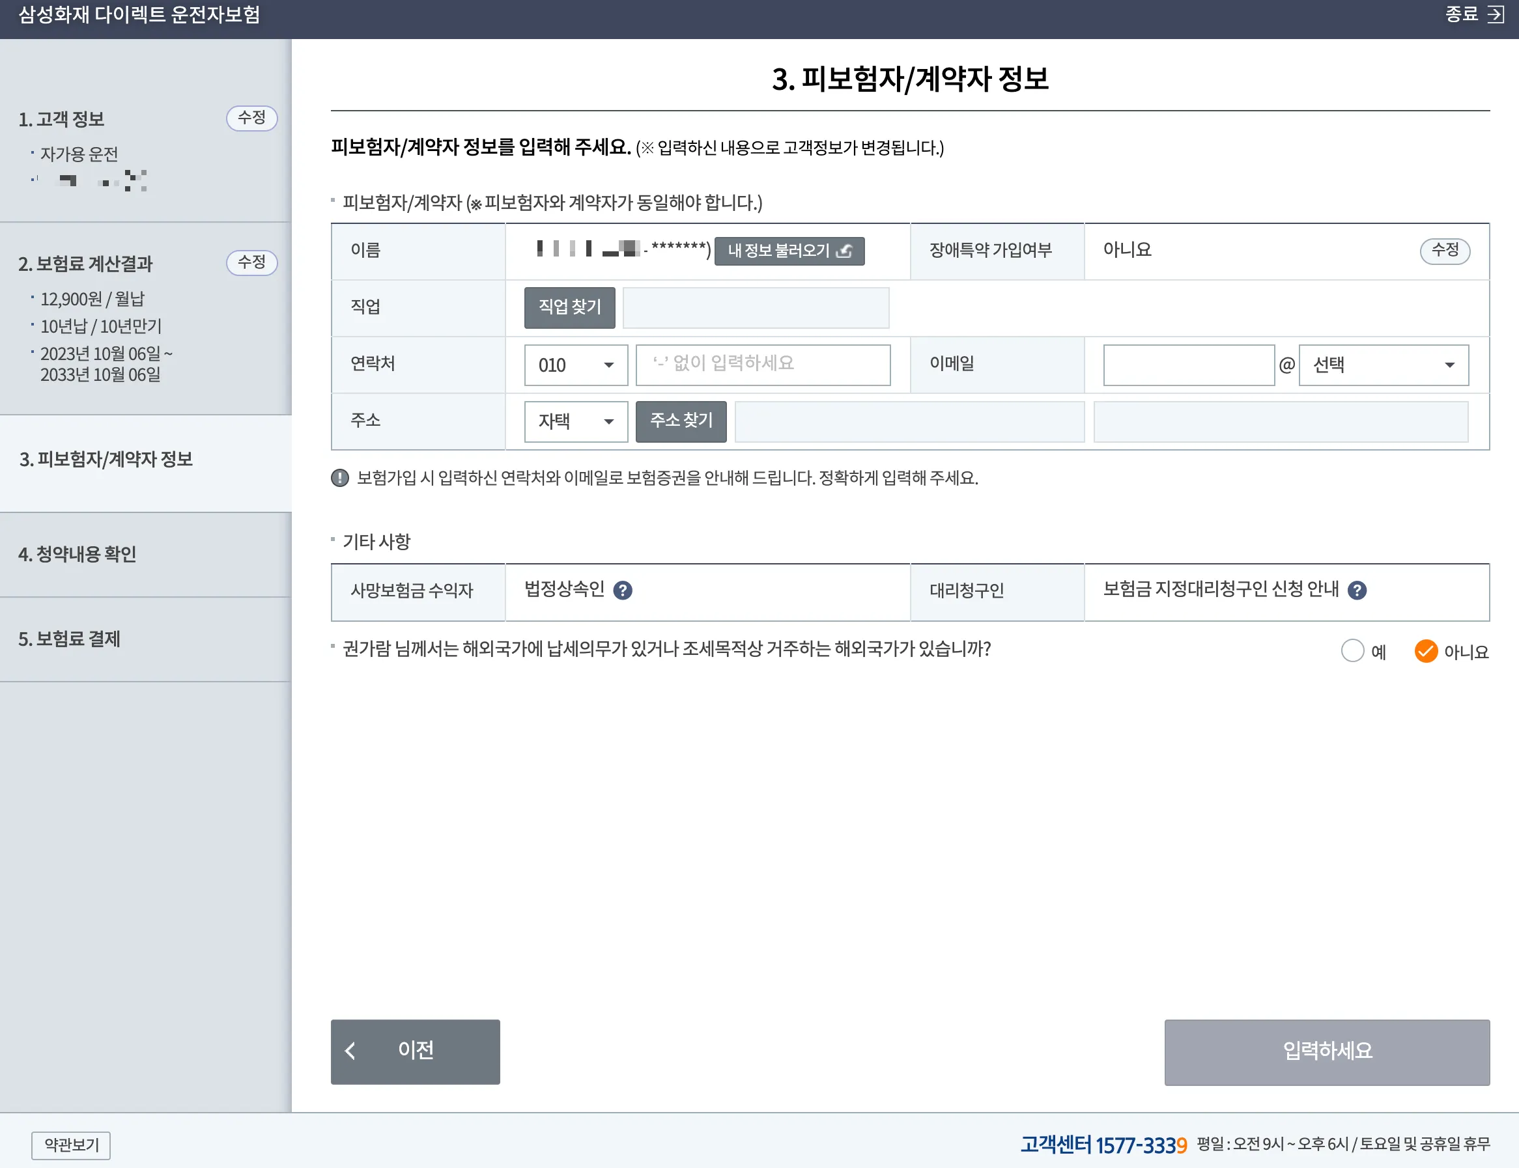Open 약관보기 at bottom left
Viewport: 1519px width, 1168px height.
tap(70, 1145)
